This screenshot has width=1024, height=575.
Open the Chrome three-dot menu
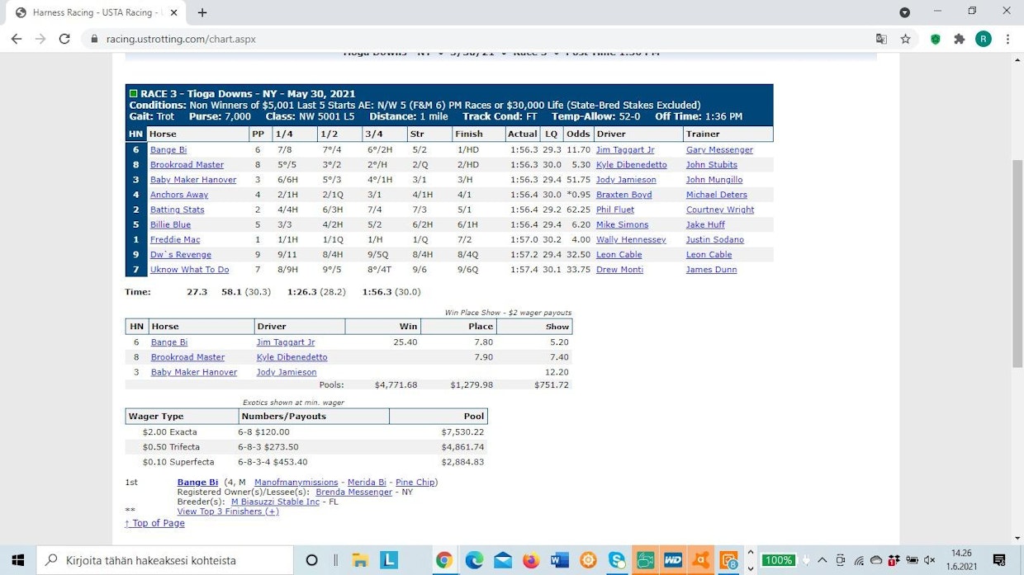1007,39
